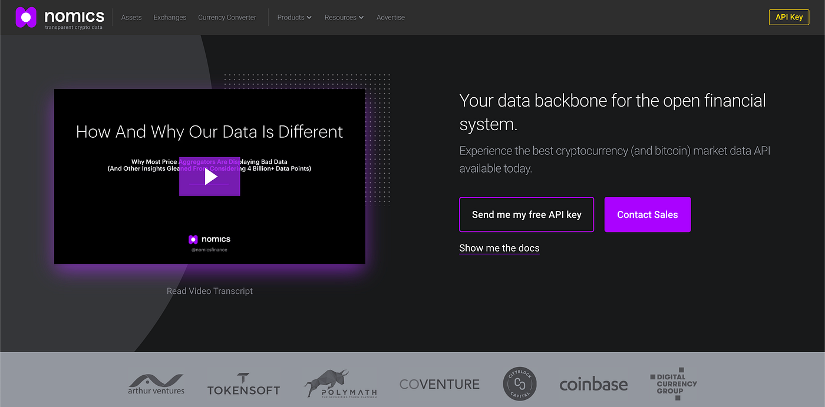The image size is (825, 407).
Task: Open the Assets page from navigation
Action: point(131,18)
